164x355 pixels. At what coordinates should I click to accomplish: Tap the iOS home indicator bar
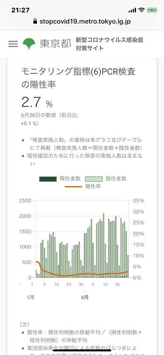pos(82,350)
